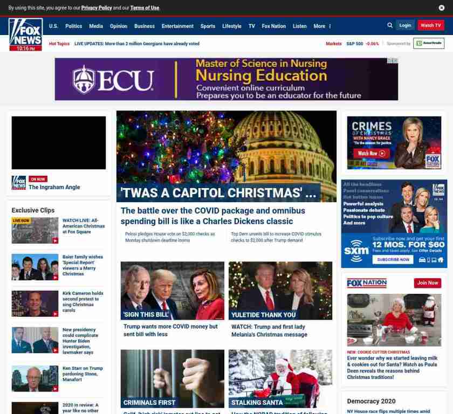Play the Kirk Cameron clip video icon
453x414 pixels.
point(55,314)
